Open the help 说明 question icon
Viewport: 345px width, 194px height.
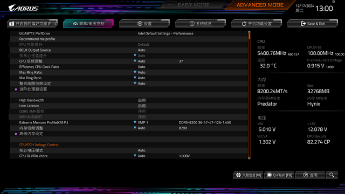(x=306, y=175)
